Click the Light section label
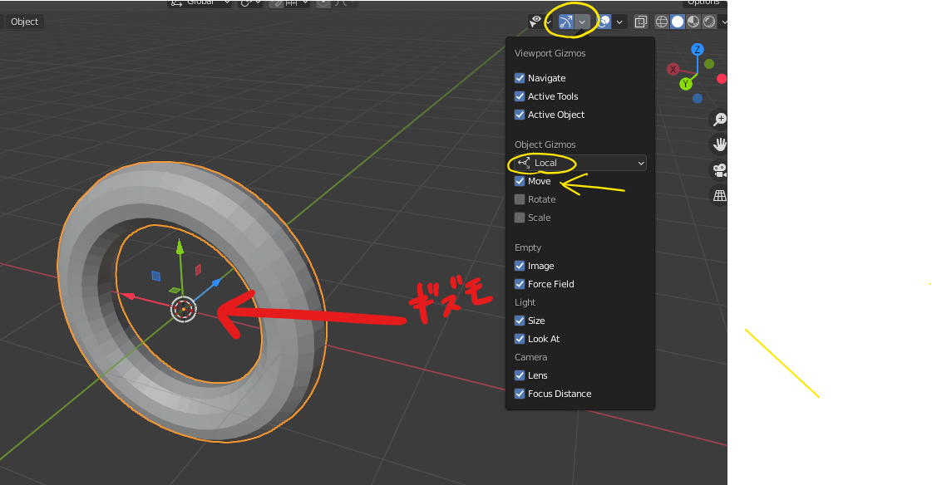The height and width of the screenshot is (485, 932). [525, 303]
